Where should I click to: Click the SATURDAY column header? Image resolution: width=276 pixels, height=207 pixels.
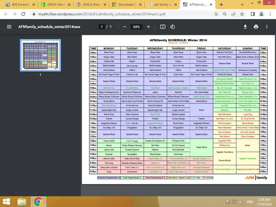[225, 49]
